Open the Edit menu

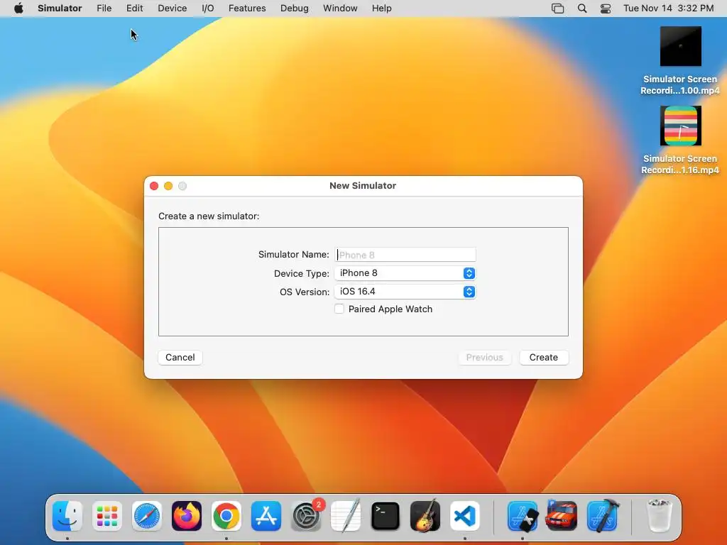point(134,9)
